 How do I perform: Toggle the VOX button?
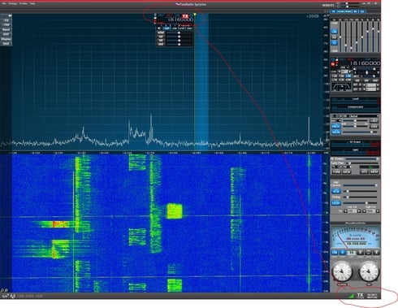click(335, 191)
